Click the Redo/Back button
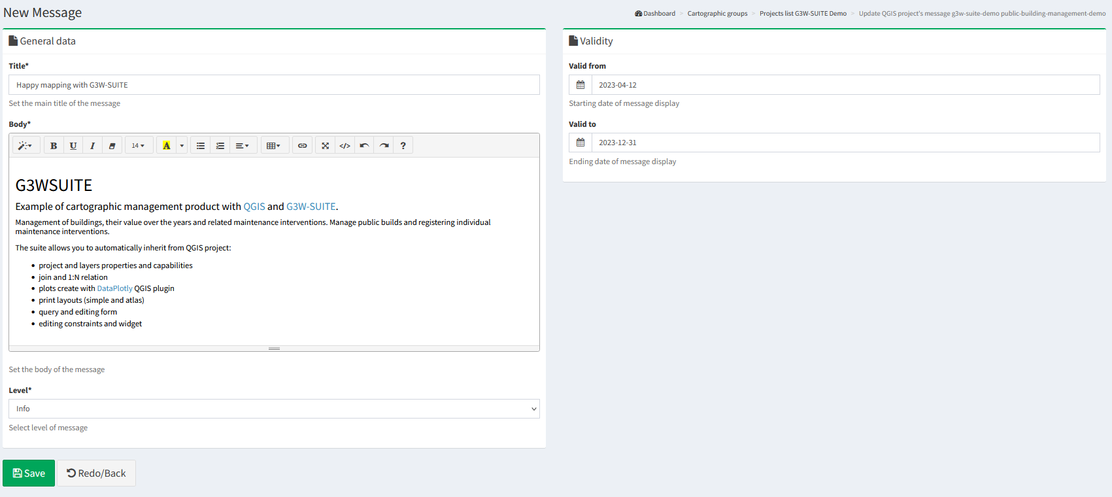This screenshot has height=497, width=1112. pyautogui.click(x=96, y=473)
